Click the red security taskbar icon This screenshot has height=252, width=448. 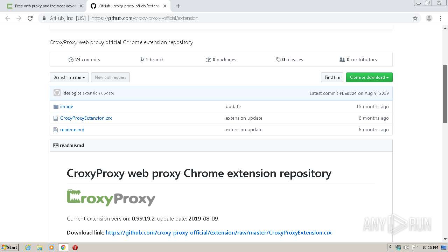75,247
